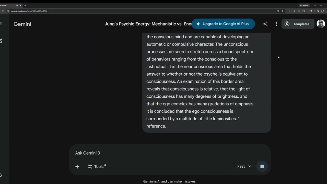Open the three-dot conversation options menu
The height and width of the screenshot is (184, 327).
click(x=276, y=24)
